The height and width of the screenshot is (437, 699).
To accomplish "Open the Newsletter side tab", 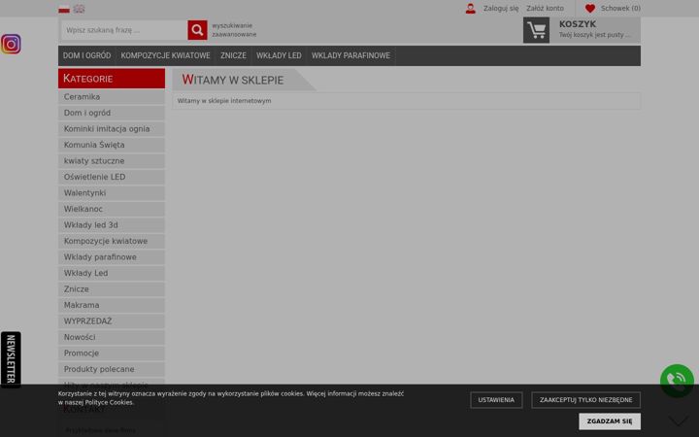I will coord(11,359).
